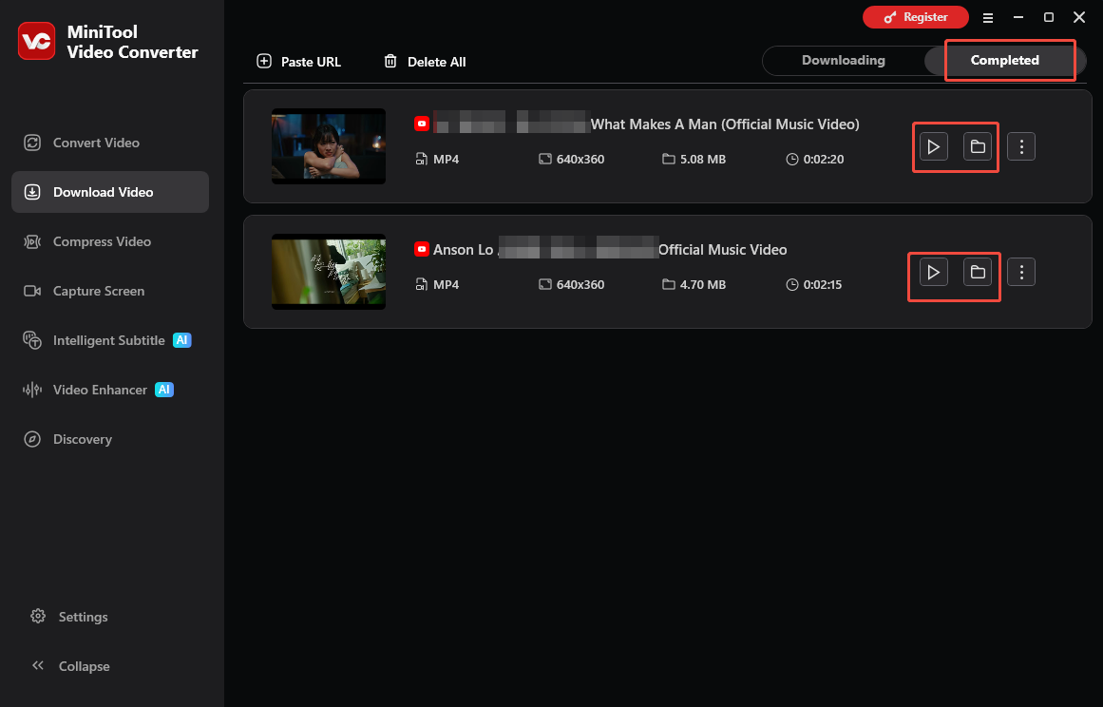Select Download Video in the sidebar
Viewport: 1103px width, 707px height.
click(x=110, y=192)
